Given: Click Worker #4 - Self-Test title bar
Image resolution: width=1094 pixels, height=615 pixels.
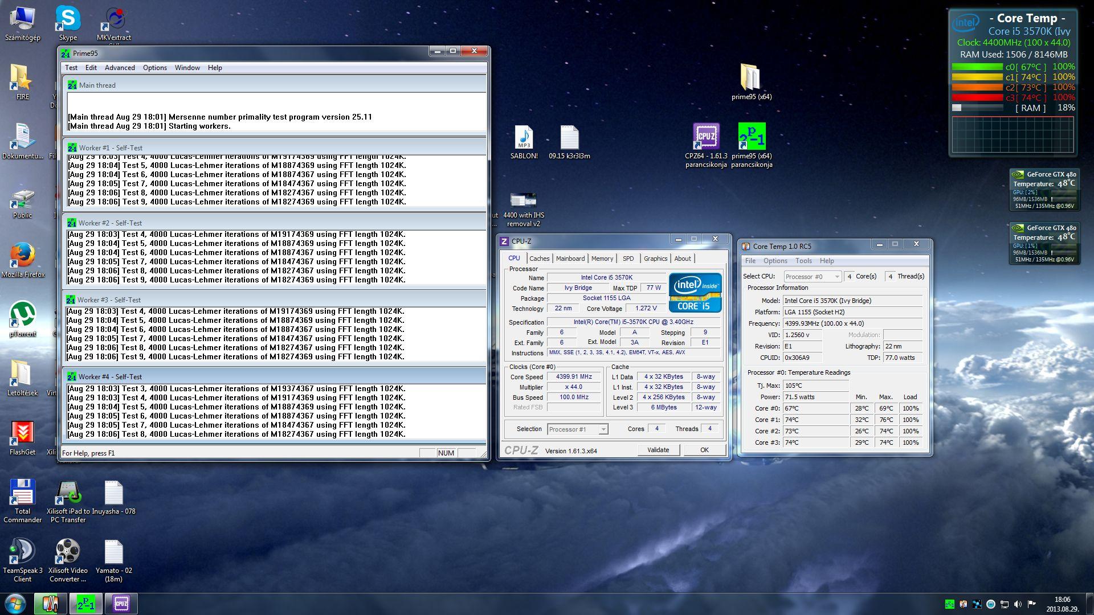Looking at the screenshot, I should (275, 376).
